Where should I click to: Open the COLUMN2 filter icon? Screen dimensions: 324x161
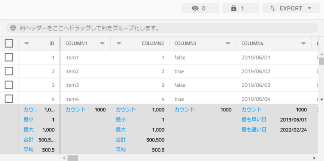tap(119, 44)
